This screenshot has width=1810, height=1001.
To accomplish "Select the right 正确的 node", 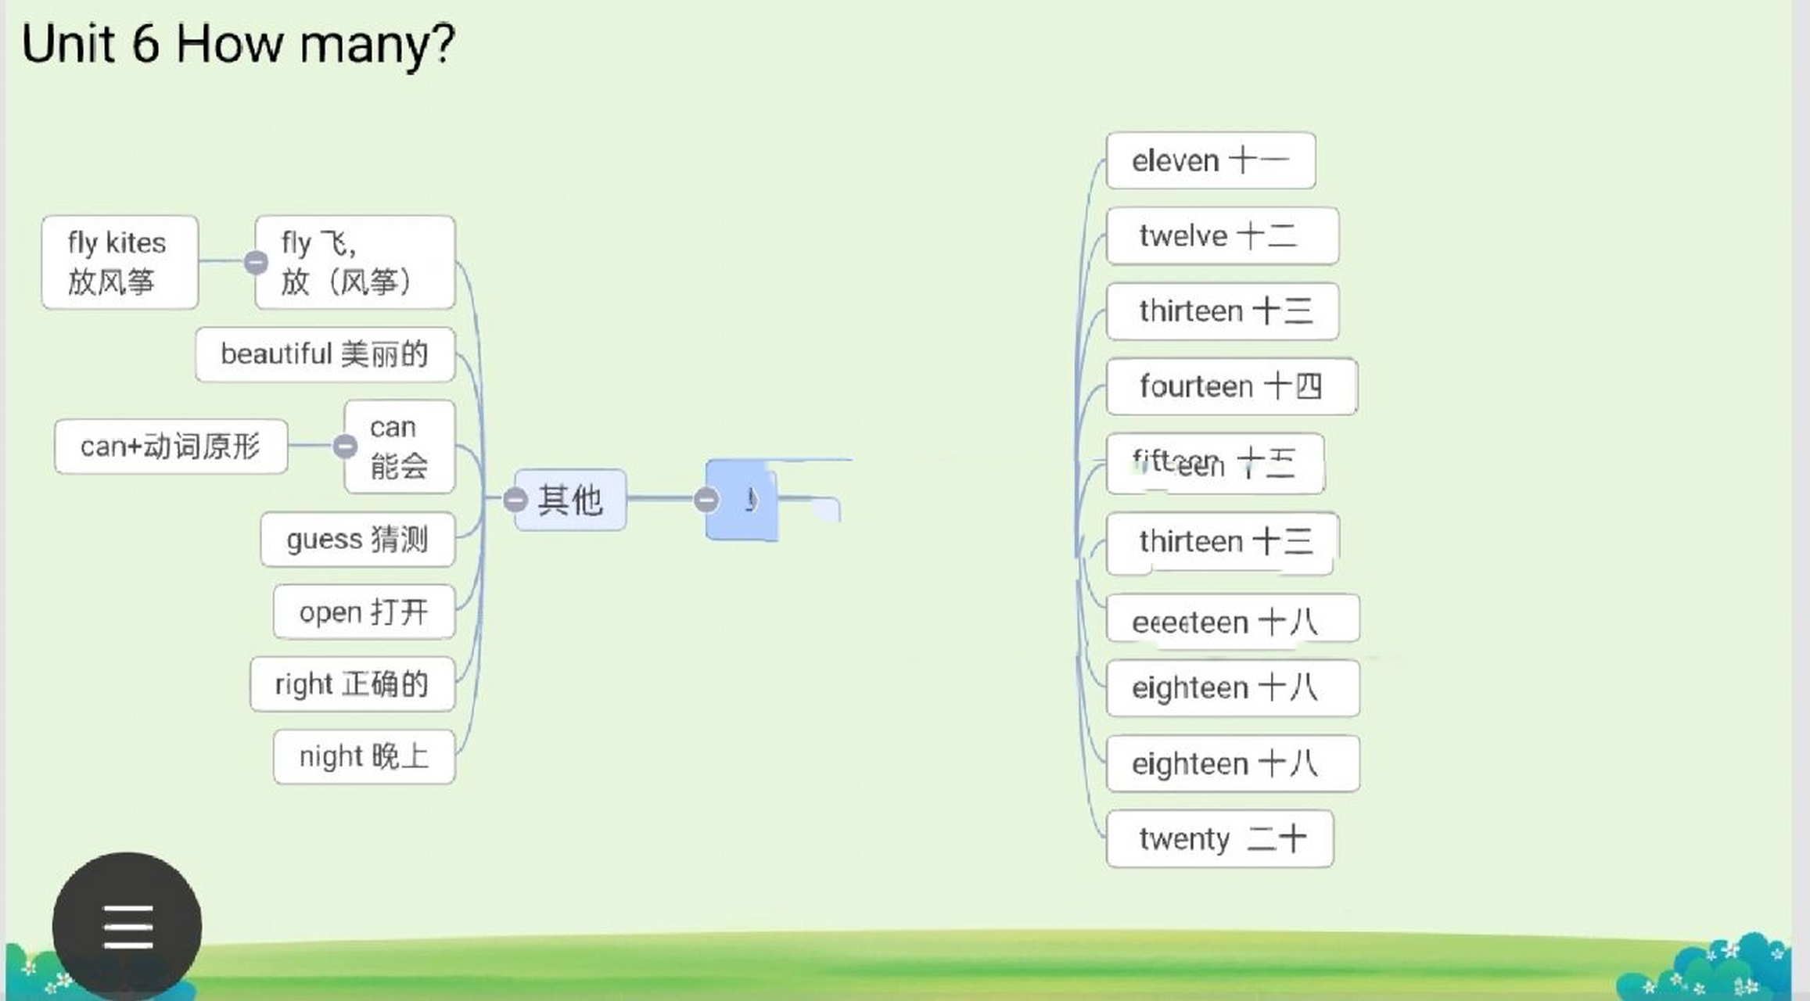I will (x=352, y=684).
